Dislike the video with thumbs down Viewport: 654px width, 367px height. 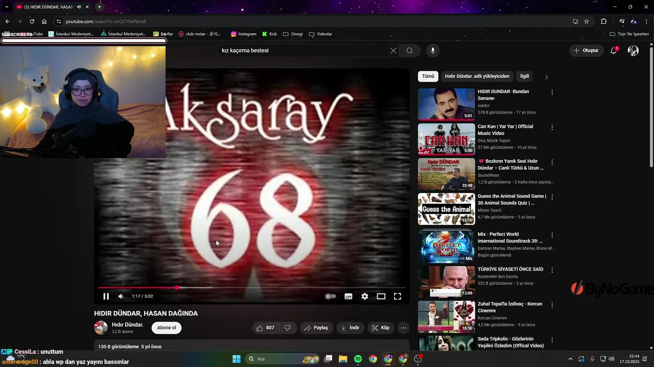coord(288,328)
